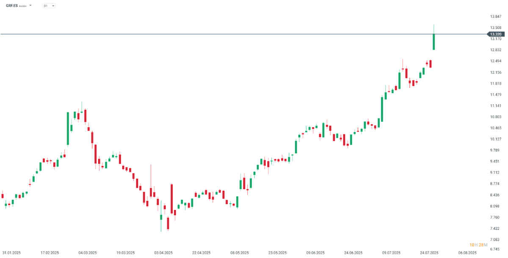Click the 09.06.2025 date label
The height and width of the screenshot is (258, 508).
tap(315, 253)
